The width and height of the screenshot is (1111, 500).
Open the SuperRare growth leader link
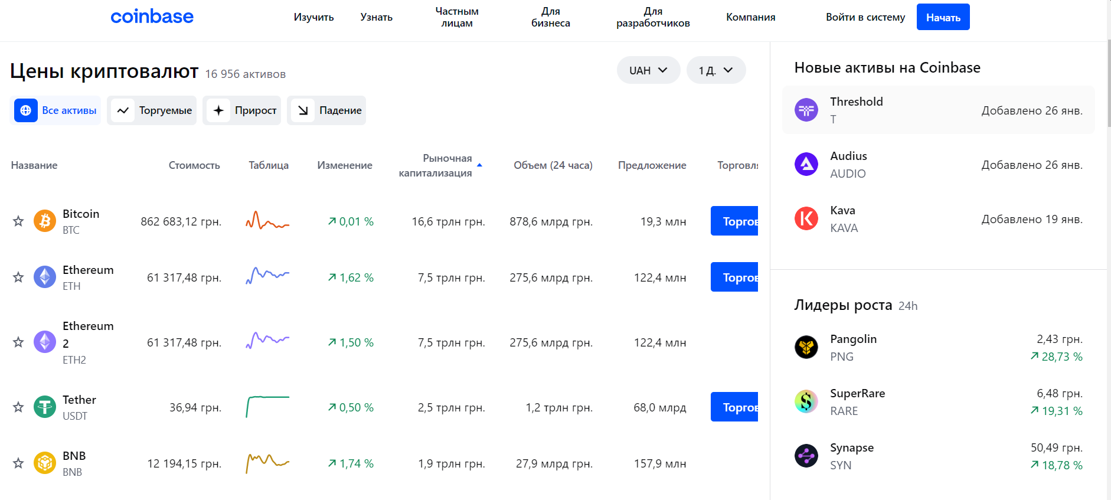click(x=939, y=401)
